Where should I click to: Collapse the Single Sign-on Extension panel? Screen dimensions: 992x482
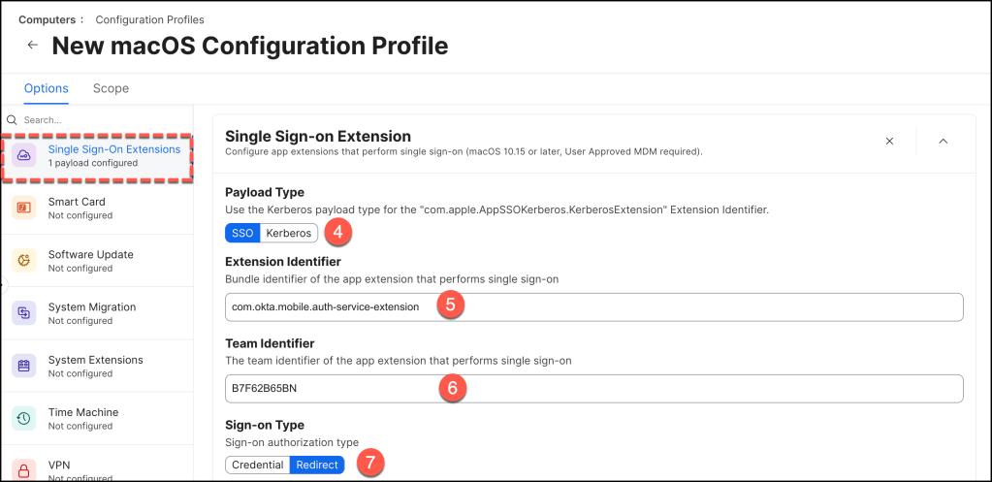pos(943,142)
